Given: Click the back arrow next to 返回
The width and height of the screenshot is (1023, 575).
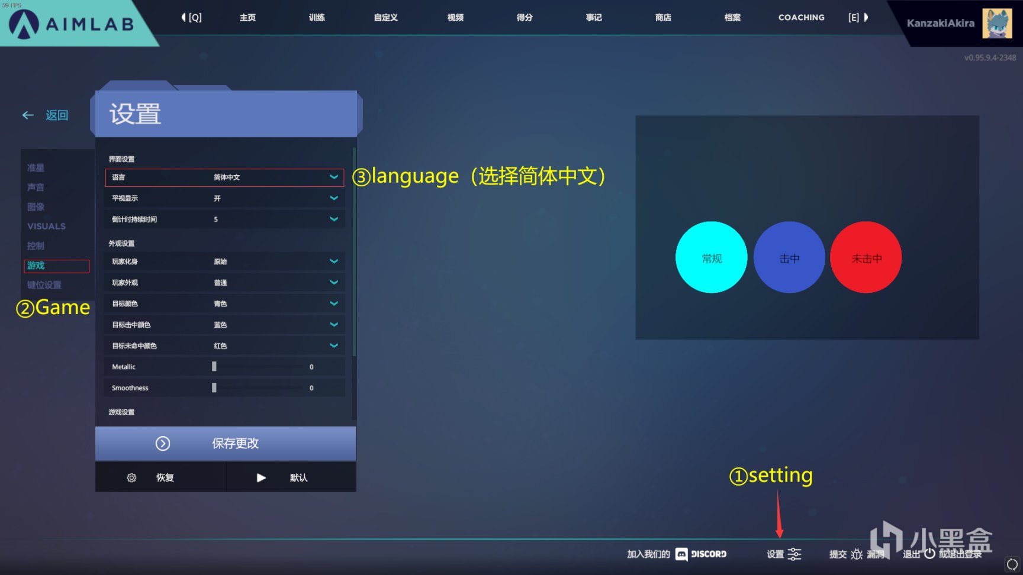Looking at the screenshot, I should coord(28,115).
